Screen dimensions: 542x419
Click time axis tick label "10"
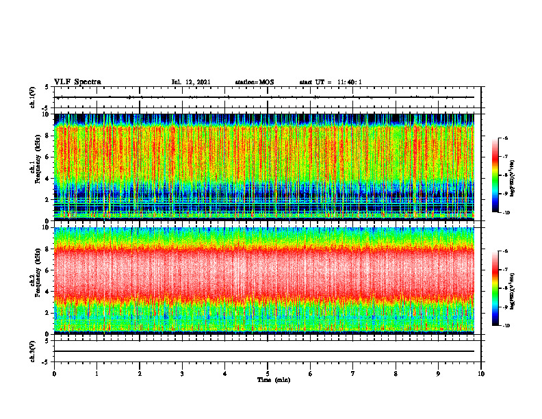(481, 374)
